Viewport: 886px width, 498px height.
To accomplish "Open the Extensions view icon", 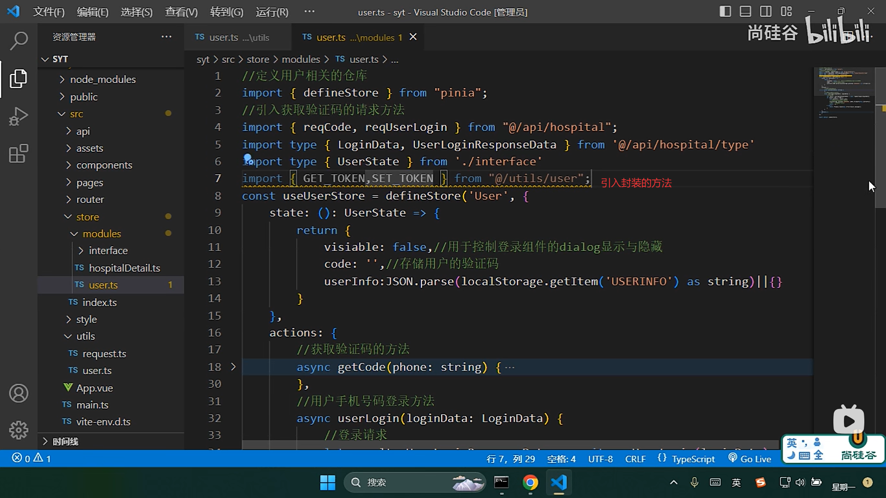I will pyautogui.click(x=18, y=154).
